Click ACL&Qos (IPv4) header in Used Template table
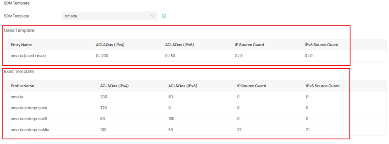 (x=110, y=45)
